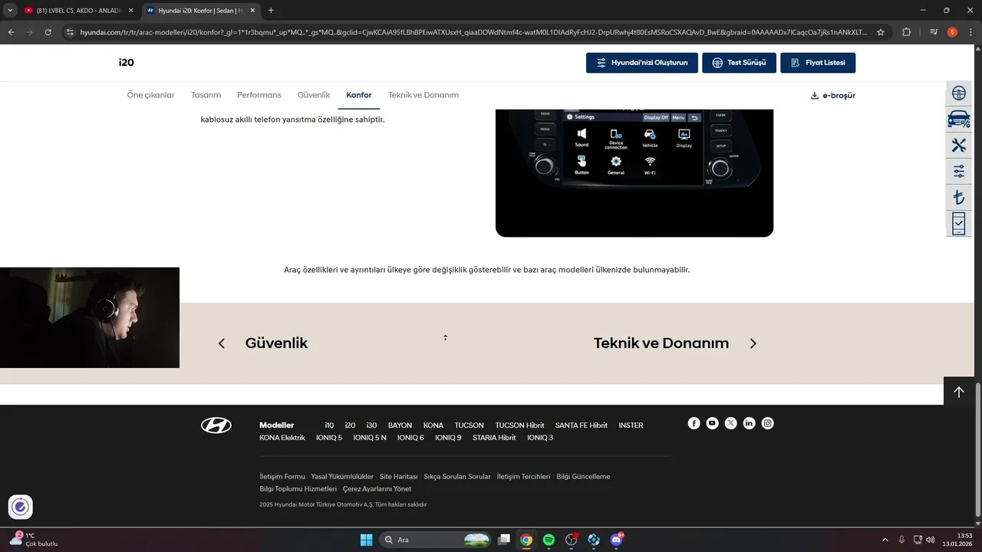Switch to Tasarım tab

pos(206,95)
